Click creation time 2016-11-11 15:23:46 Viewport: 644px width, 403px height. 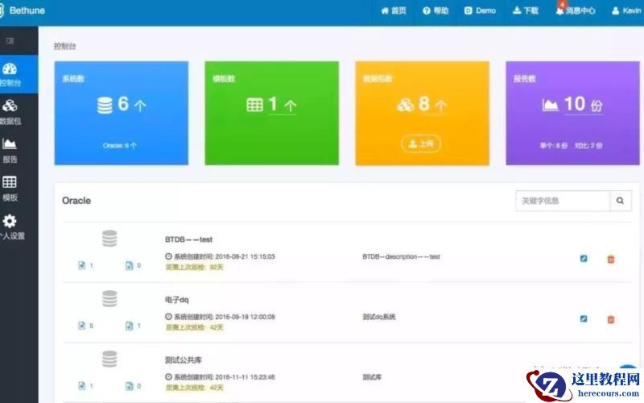coord(246,376)
